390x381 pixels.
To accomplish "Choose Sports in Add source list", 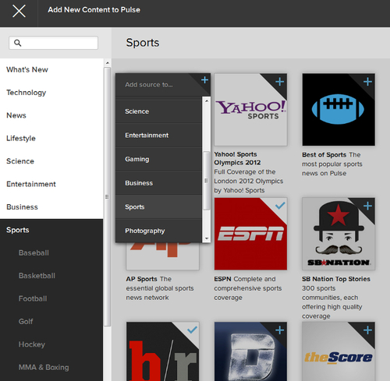I will [158, 206].
